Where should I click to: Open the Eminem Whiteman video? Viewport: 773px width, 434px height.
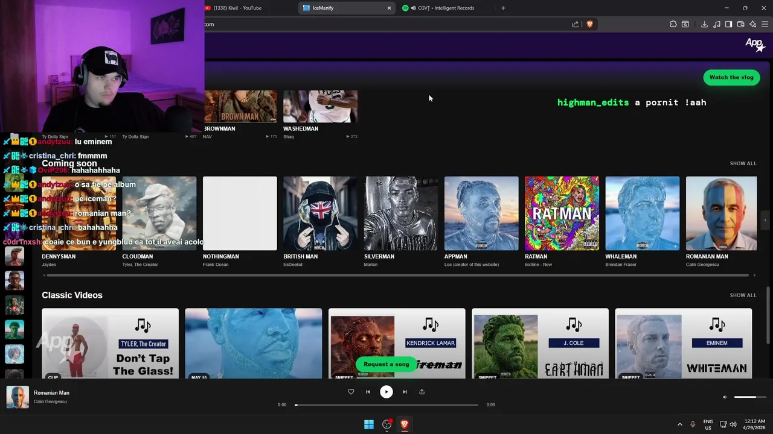tap(684, 344)
